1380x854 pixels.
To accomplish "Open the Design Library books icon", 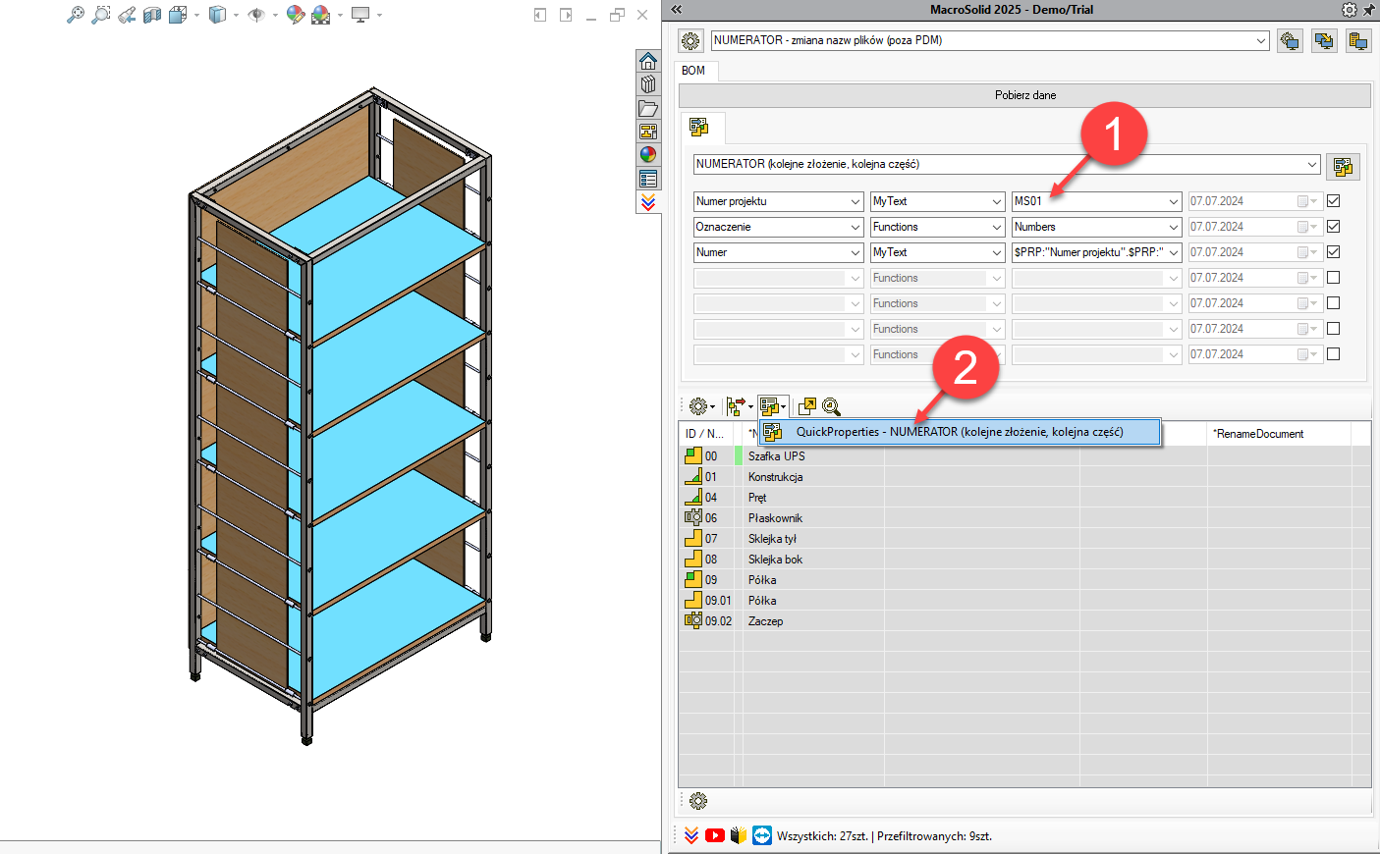I will [x=648, y=84].
